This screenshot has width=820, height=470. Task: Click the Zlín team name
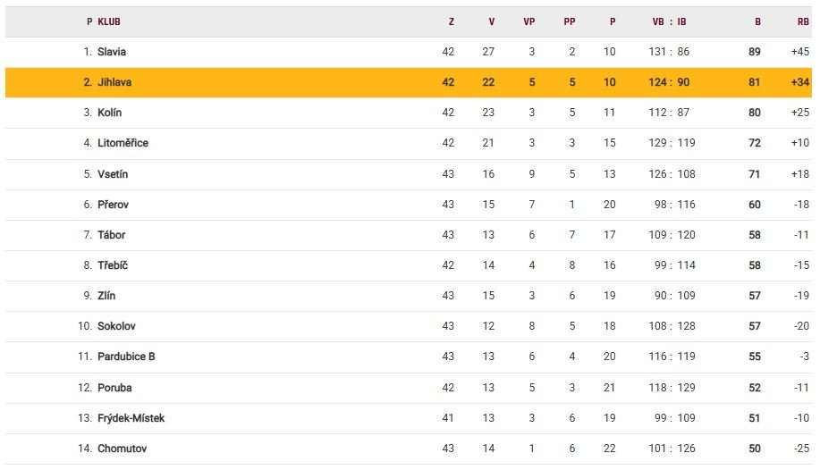pos(106,296)
